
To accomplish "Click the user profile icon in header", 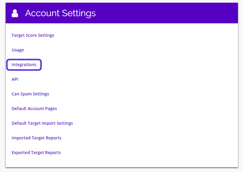I will pyautogui.click(x=15, y=13).
